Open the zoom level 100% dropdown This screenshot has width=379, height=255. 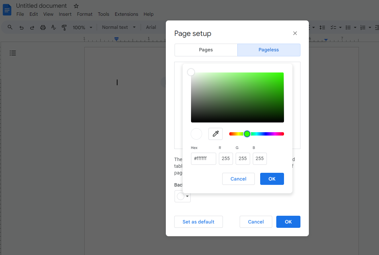(83, 28)
